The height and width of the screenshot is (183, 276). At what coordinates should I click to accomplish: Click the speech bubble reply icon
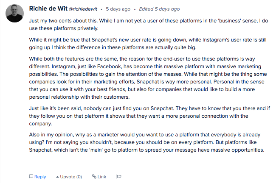31,176
